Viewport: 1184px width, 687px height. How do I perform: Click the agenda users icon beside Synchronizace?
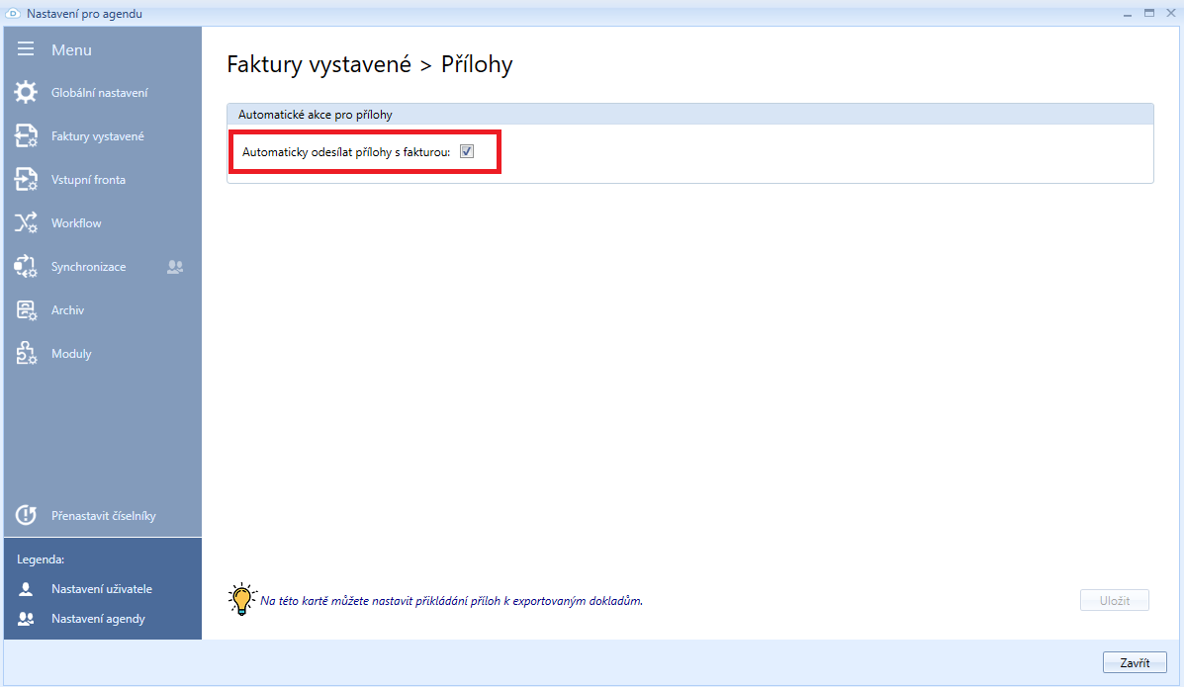(x=175, y=267)
